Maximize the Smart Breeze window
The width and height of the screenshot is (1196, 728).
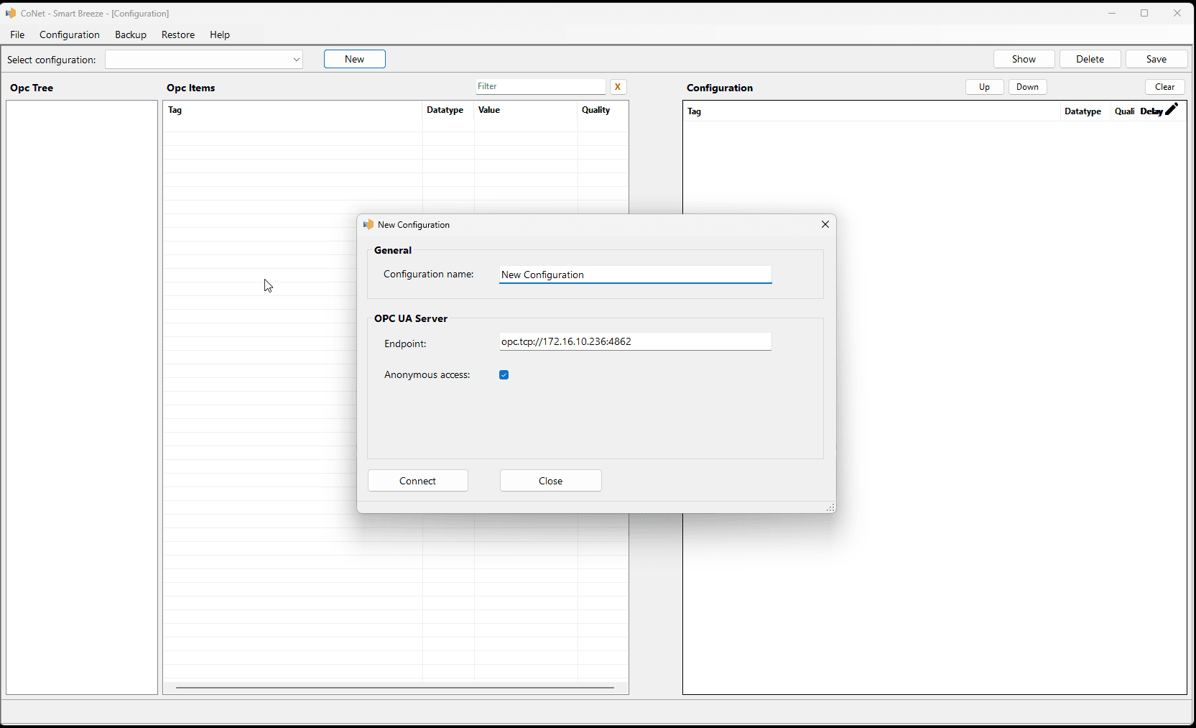(x=1144, y=13)
